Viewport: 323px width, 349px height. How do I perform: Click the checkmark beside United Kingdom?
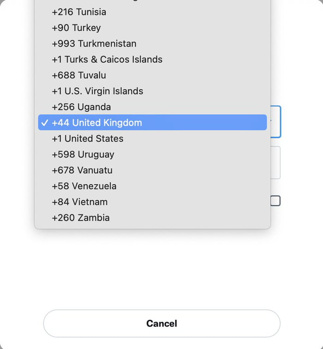pyautogui.click(x=45, y=123)
